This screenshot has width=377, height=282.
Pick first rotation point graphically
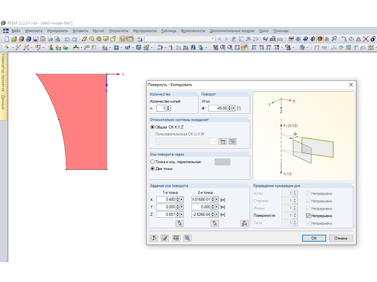(x=180, y=224)
